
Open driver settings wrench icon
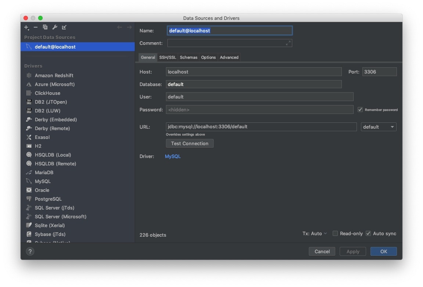tap(54, 27)
